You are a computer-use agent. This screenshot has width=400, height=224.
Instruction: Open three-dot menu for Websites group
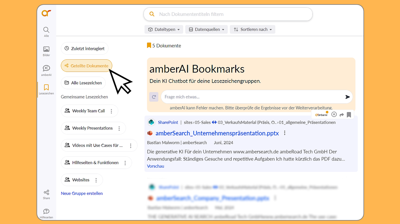pos(96,180)
